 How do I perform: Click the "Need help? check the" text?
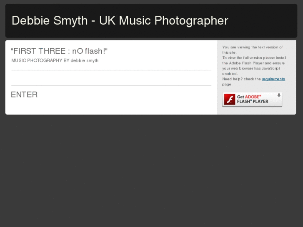241,79
